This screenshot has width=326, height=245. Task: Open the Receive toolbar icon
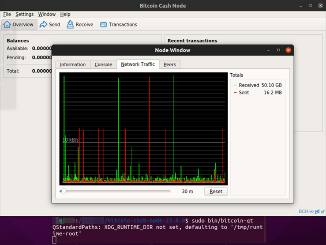click(70, 25)
